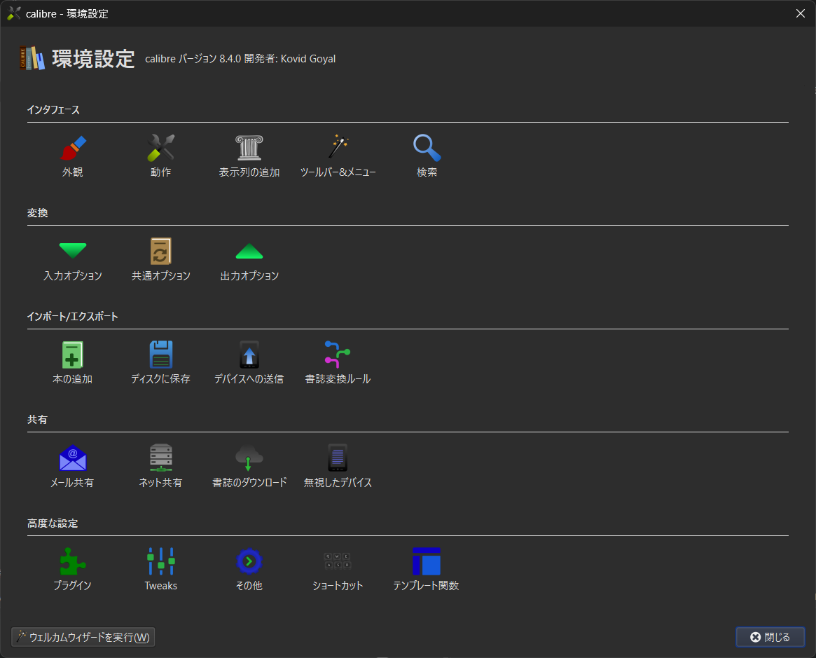Open the 検索 (search) preferences icon
Screen dimensions: 816x658
click(x=427, y=154)
